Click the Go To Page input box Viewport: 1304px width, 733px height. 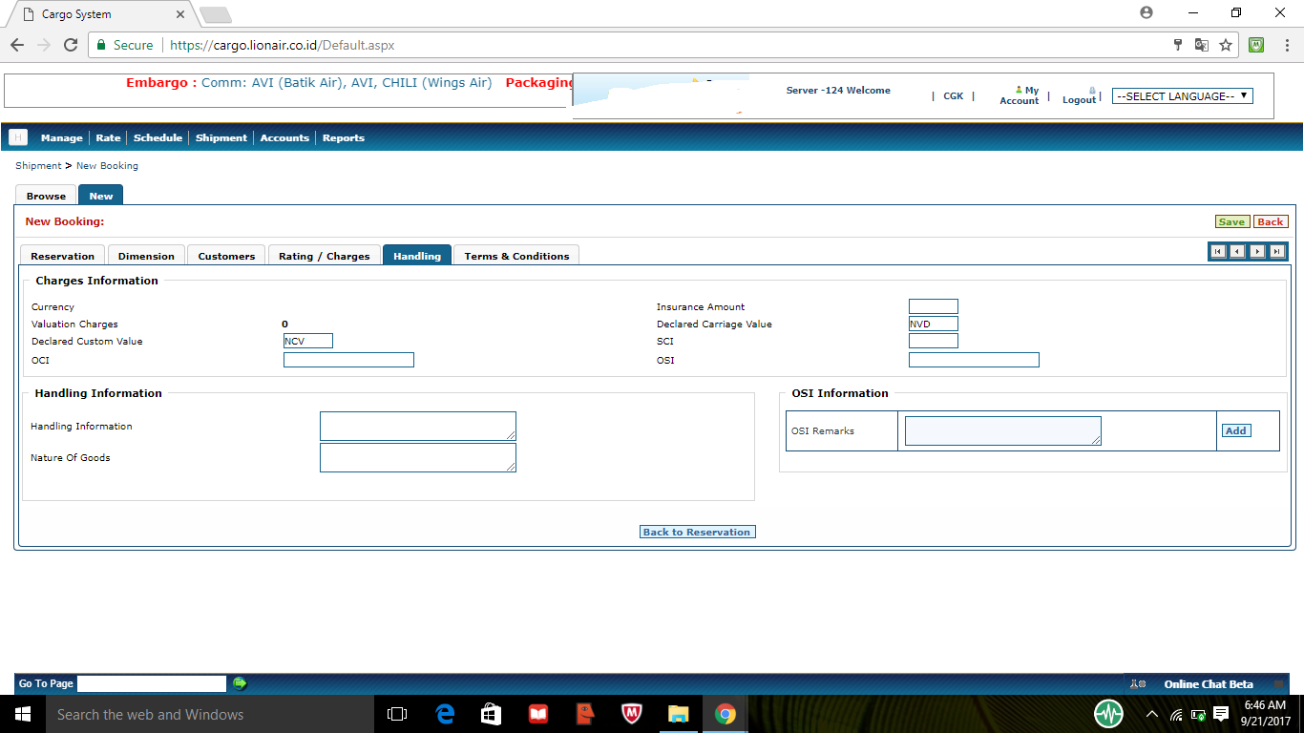[151, 683]
